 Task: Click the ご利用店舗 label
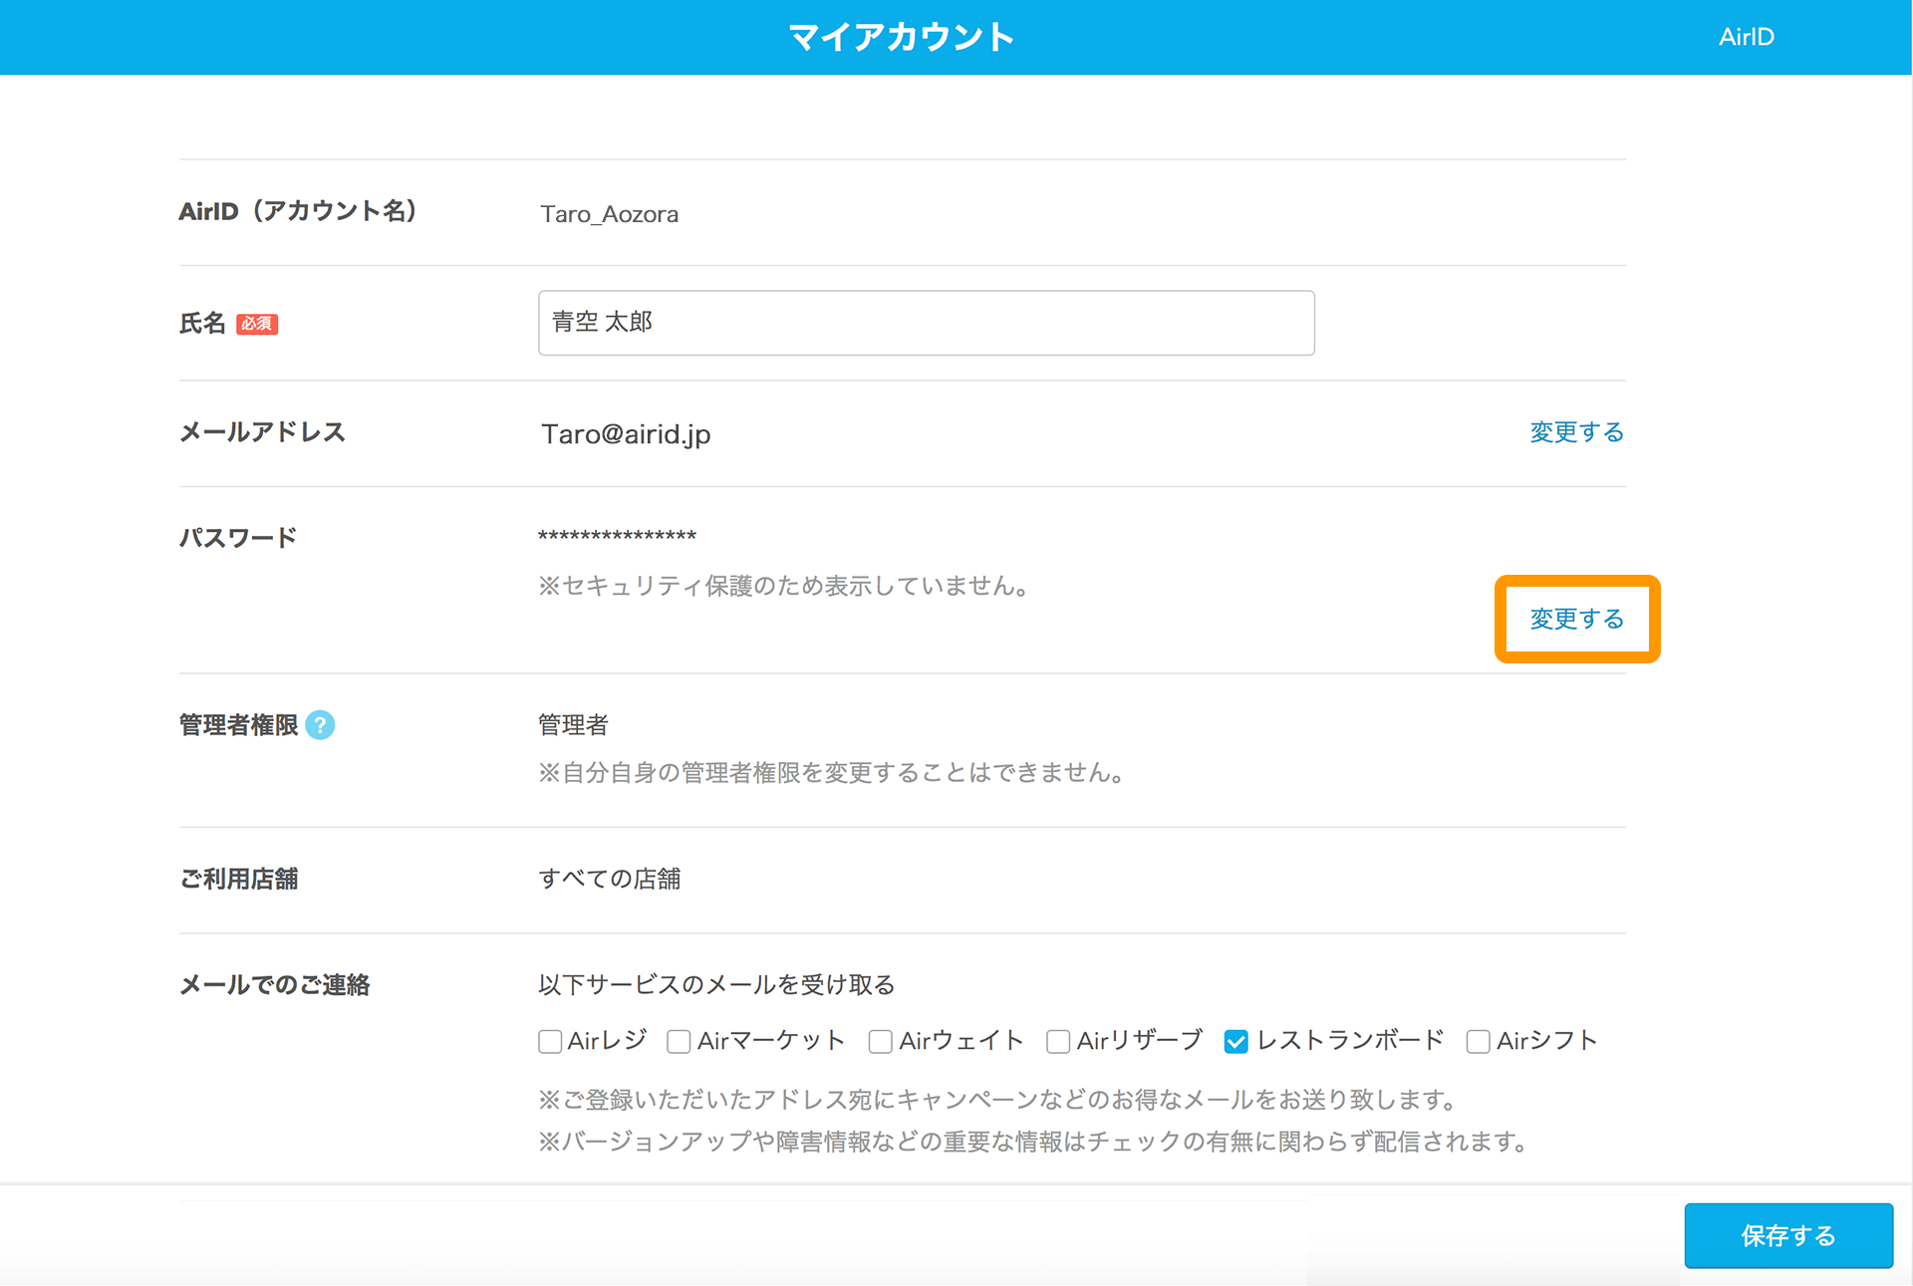pos(239,879)
